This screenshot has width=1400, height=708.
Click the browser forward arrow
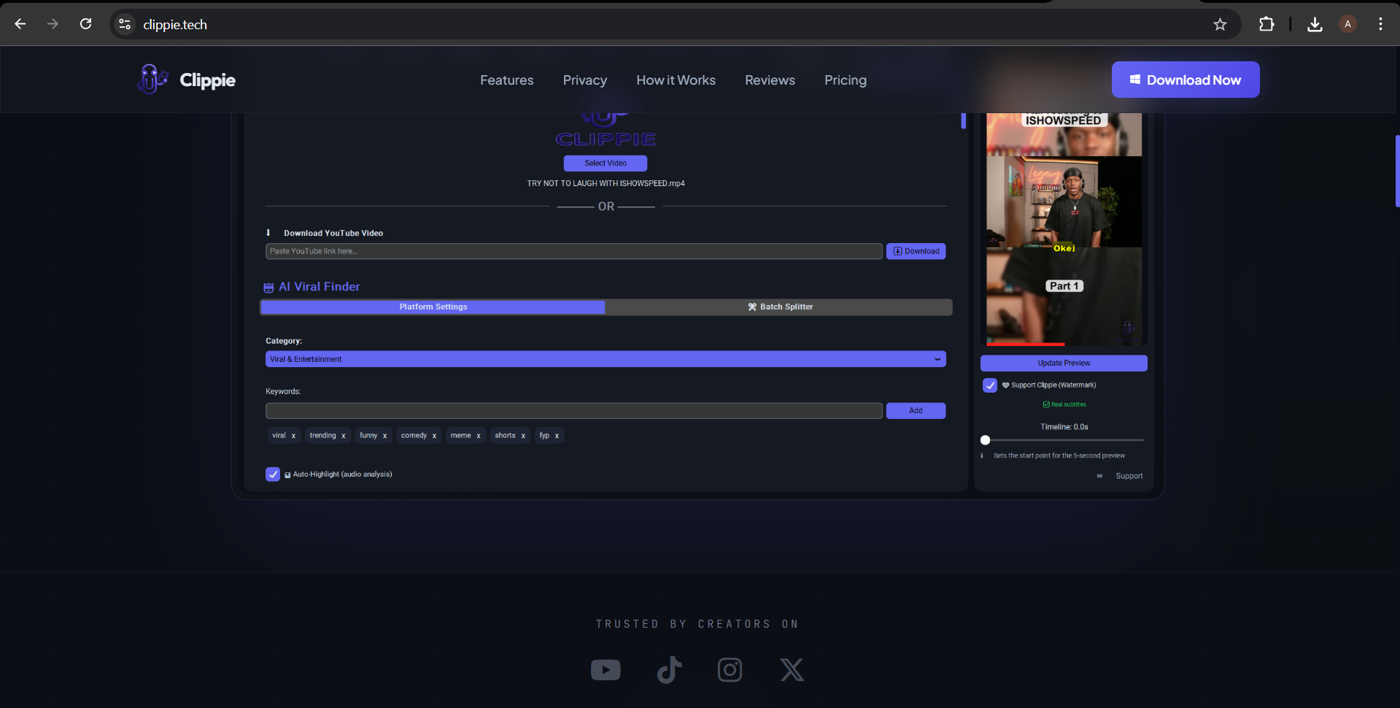pyautogui.click(x=53, y=24)
